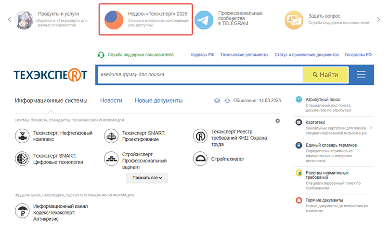Open Техэксперт Реестр требований КНД: Охрана труда
390x229 pixels.
coord(239,138)
